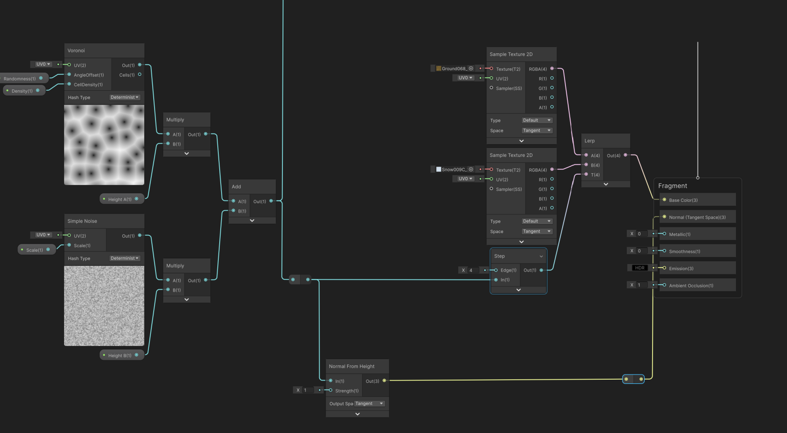Image resolution: width=787 pixels, height=433 pixels.
Task: Open Type dropdown on the Ground068 Sample Texture 2D node
Action: point(537,120)
